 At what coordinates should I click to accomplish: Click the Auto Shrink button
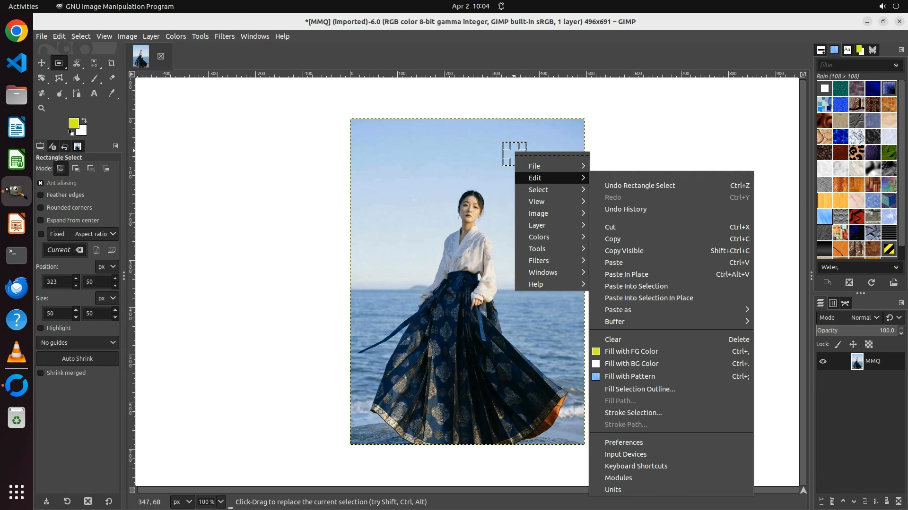[78, 359]
